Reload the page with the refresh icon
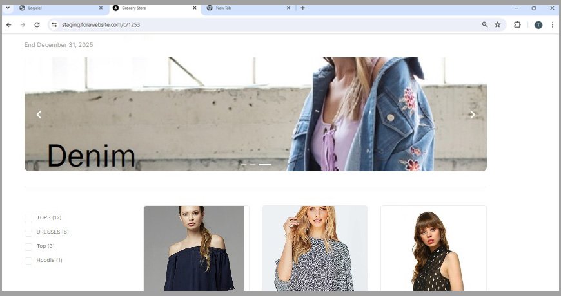Image resolution: width=561 pixels, height=296 pixels. 37,24
